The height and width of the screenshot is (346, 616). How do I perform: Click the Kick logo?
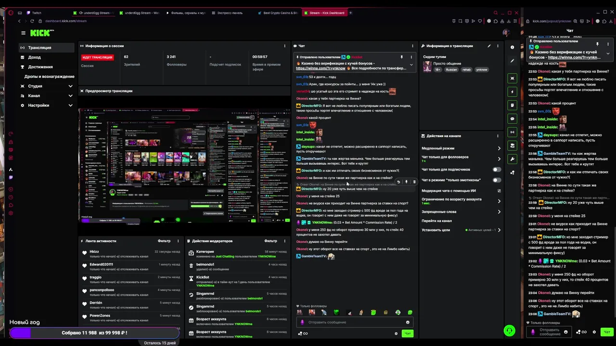42,33
